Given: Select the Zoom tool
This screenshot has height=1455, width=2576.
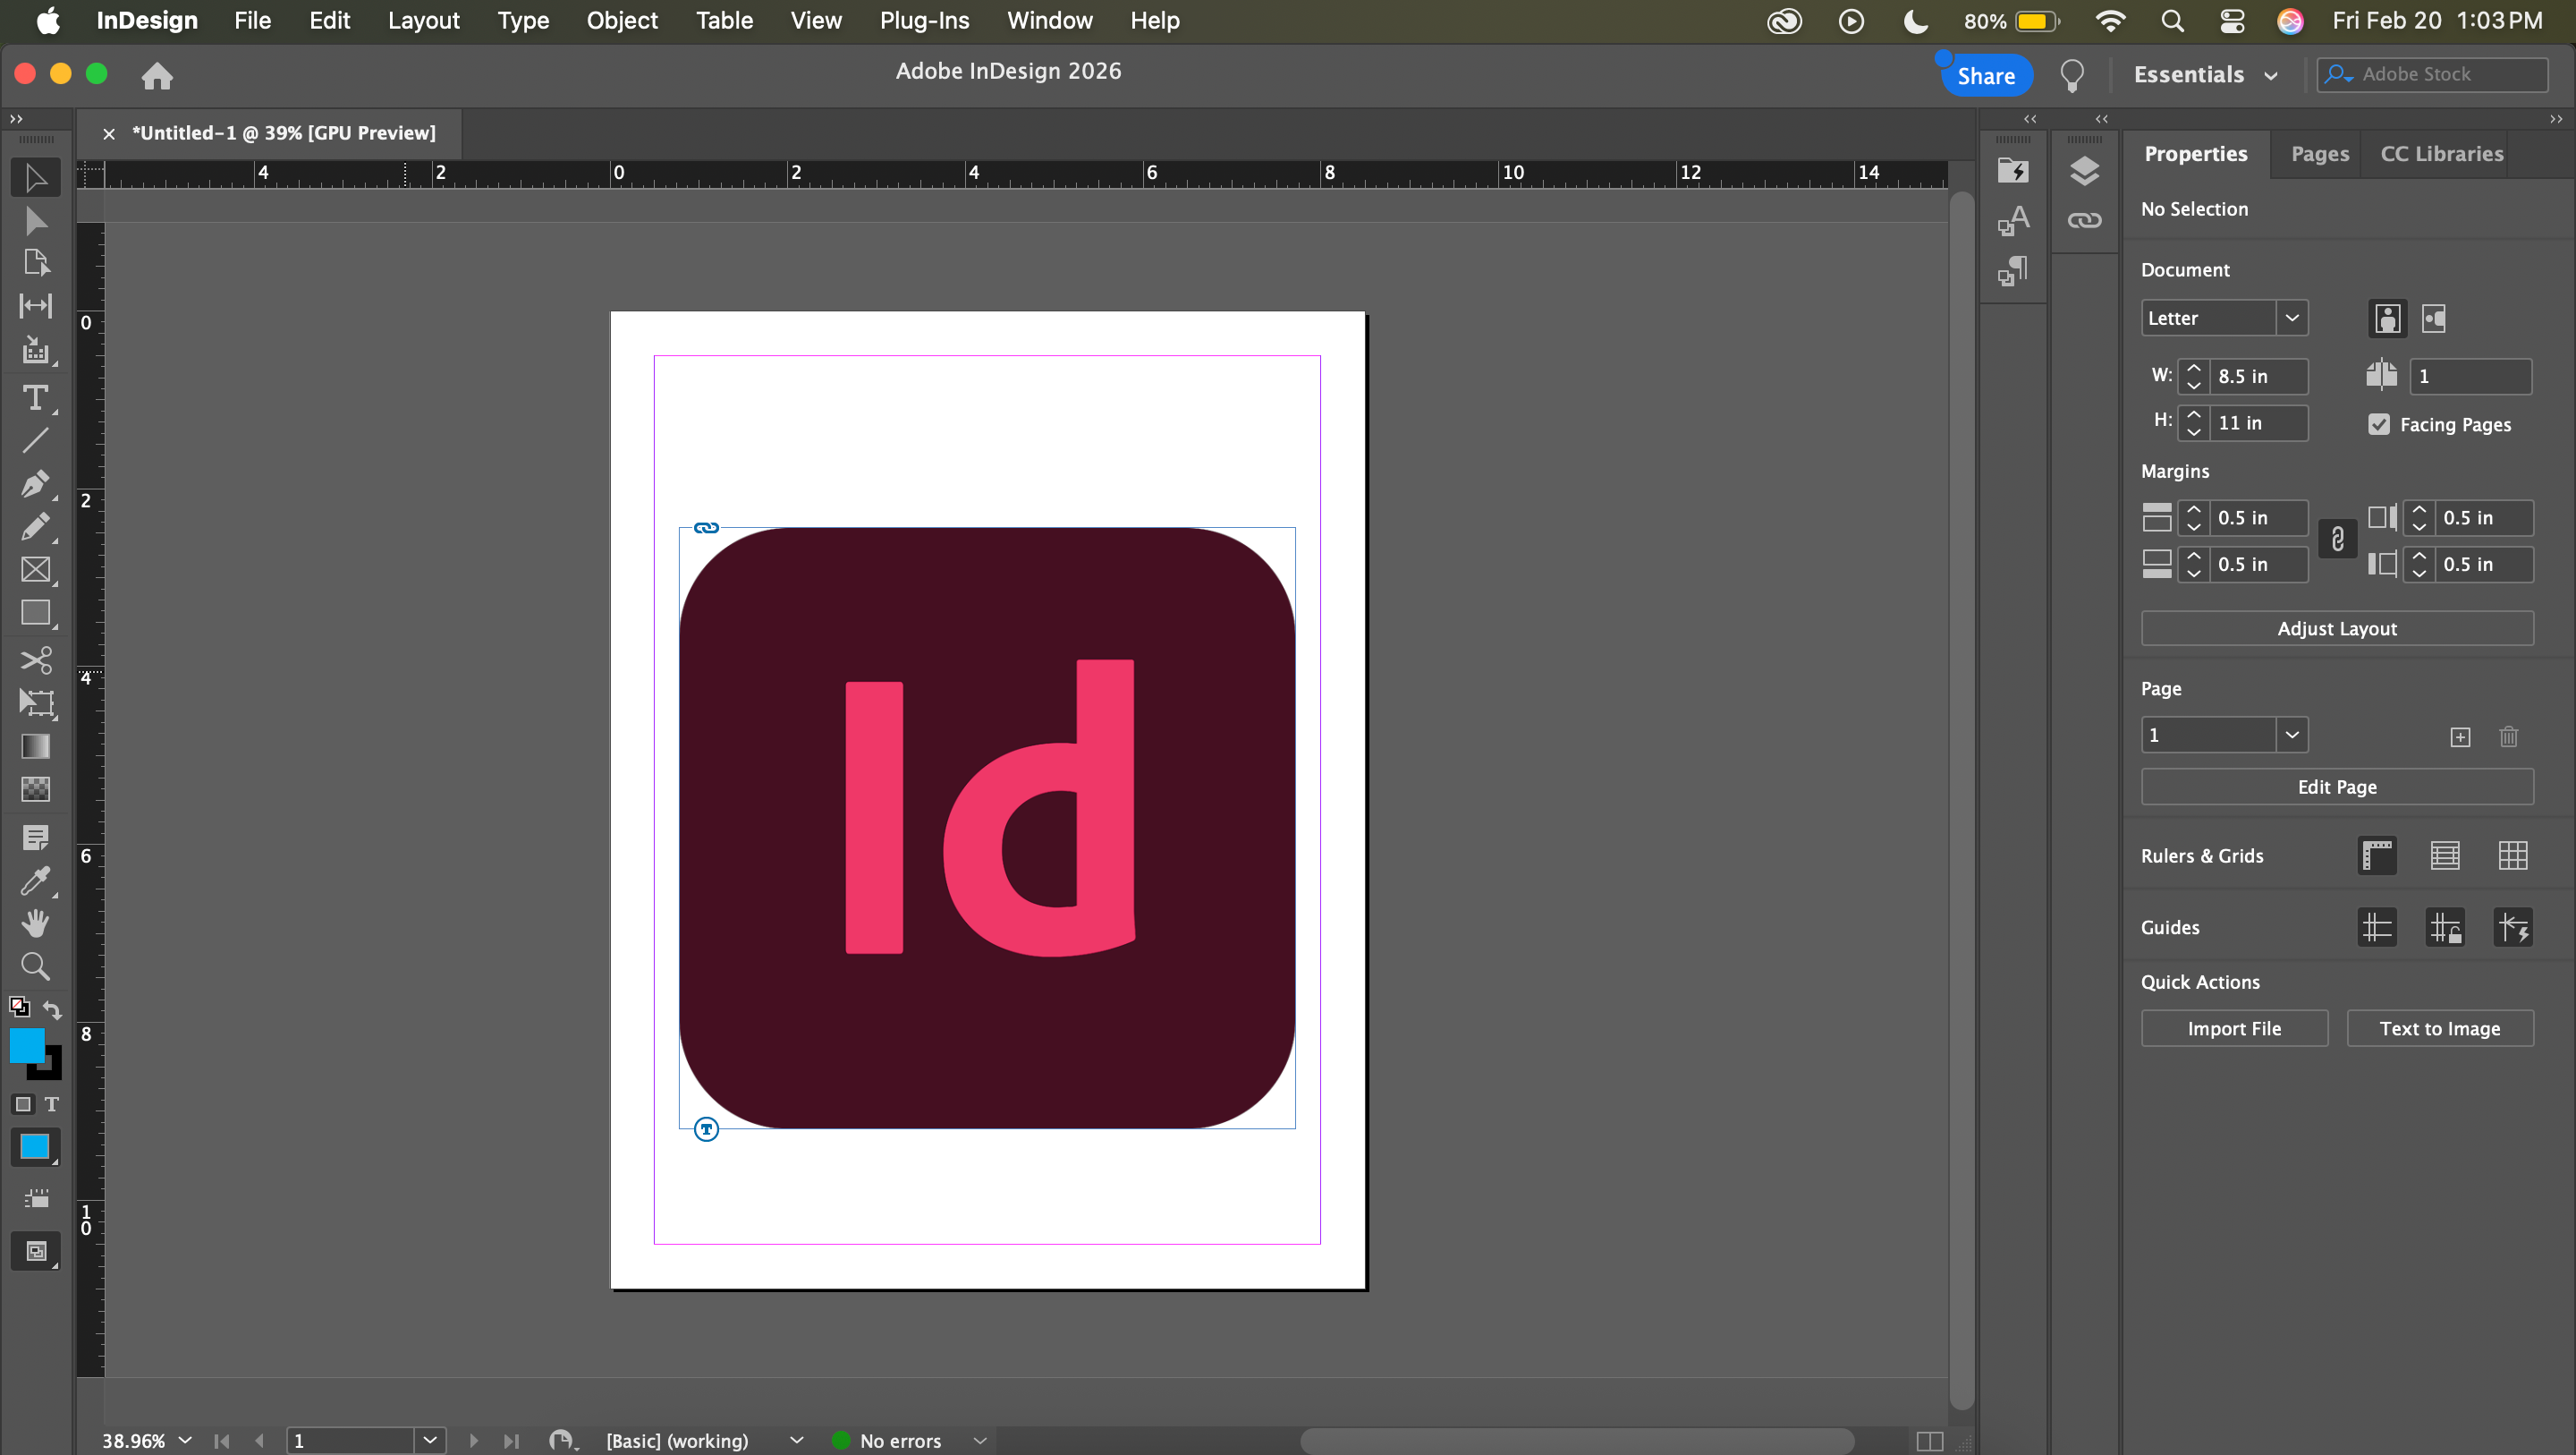Looking at the screenshot, I should tap(35, 966).
